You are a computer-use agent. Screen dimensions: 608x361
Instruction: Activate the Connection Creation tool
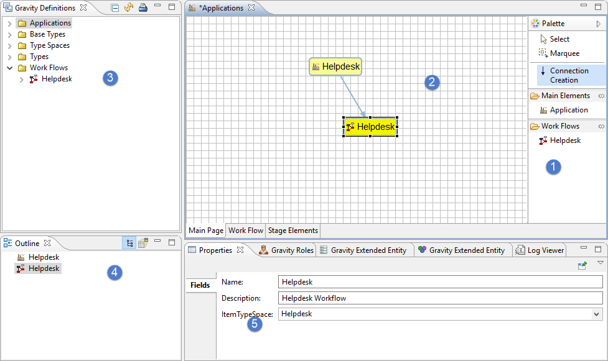568,75
